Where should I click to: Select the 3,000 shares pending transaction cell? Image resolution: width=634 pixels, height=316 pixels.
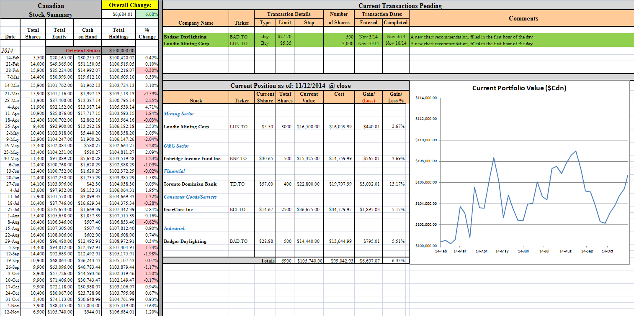pos(339,43)
